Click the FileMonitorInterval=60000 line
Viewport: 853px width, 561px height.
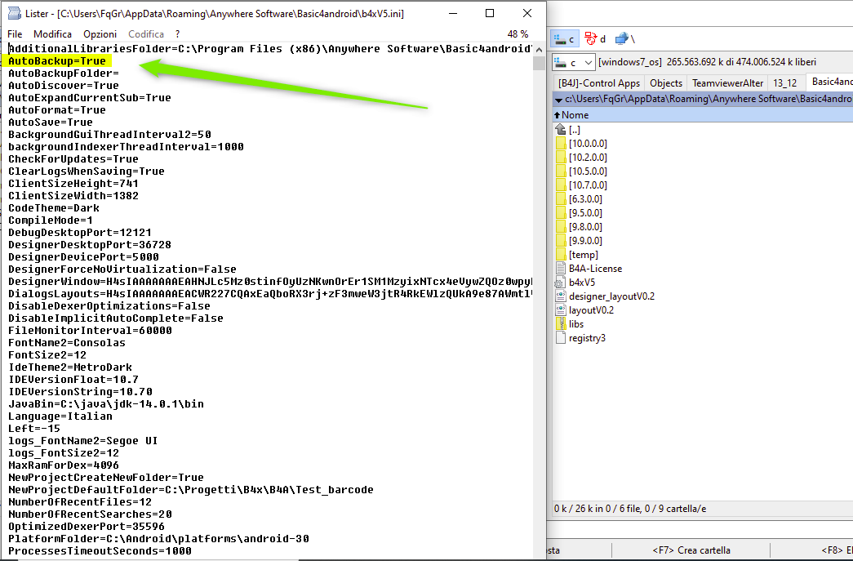pos(91,331)
